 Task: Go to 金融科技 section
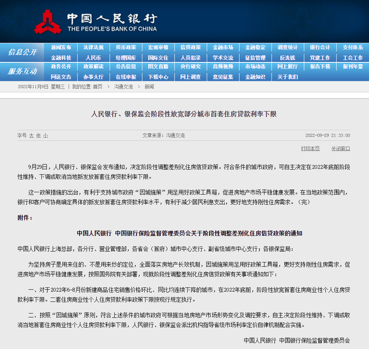pos(61,58)
